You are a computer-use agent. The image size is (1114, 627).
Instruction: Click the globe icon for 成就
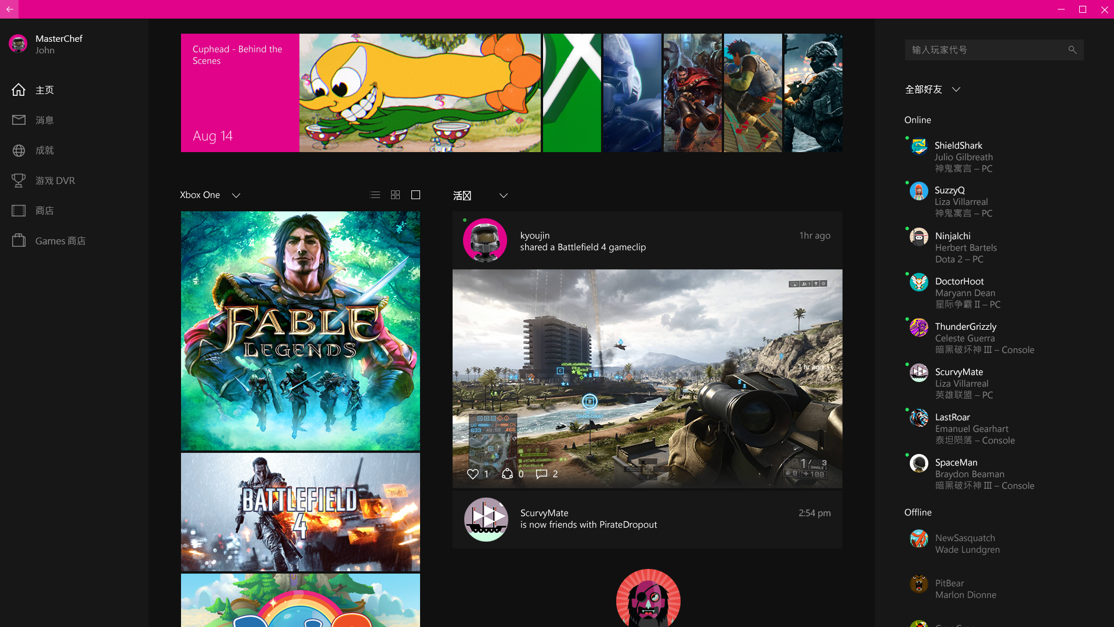point(19,150)
